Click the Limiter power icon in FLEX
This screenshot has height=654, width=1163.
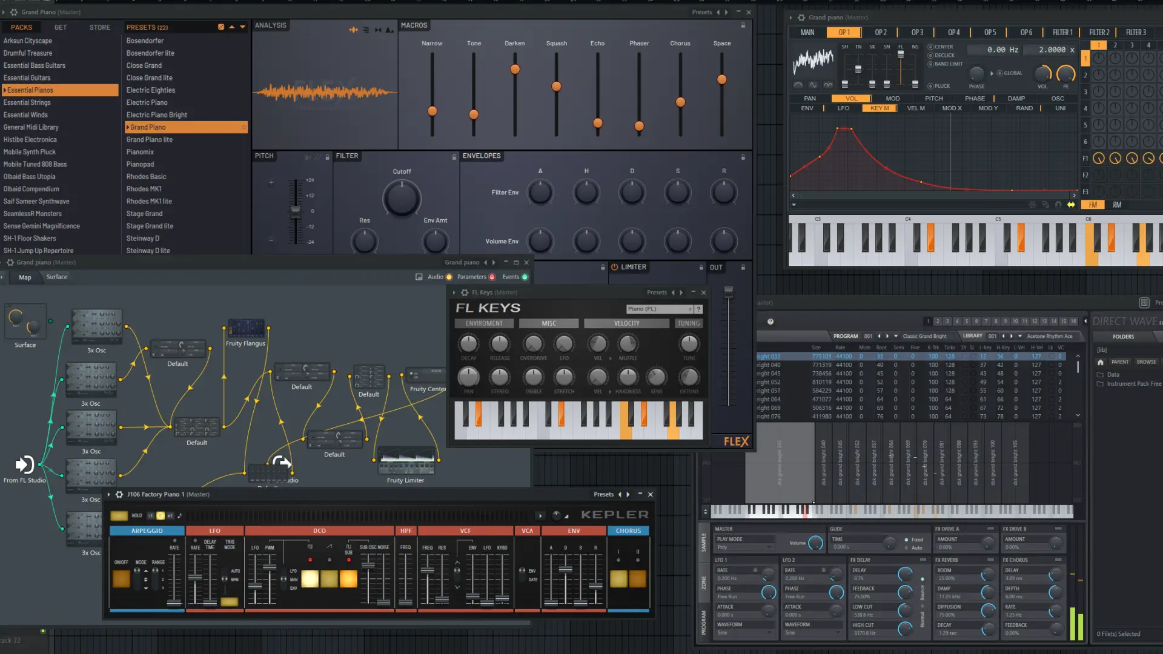(614, 267)
